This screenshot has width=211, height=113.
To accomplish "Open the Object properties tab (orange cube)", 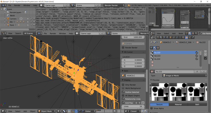I will point(171,37).
